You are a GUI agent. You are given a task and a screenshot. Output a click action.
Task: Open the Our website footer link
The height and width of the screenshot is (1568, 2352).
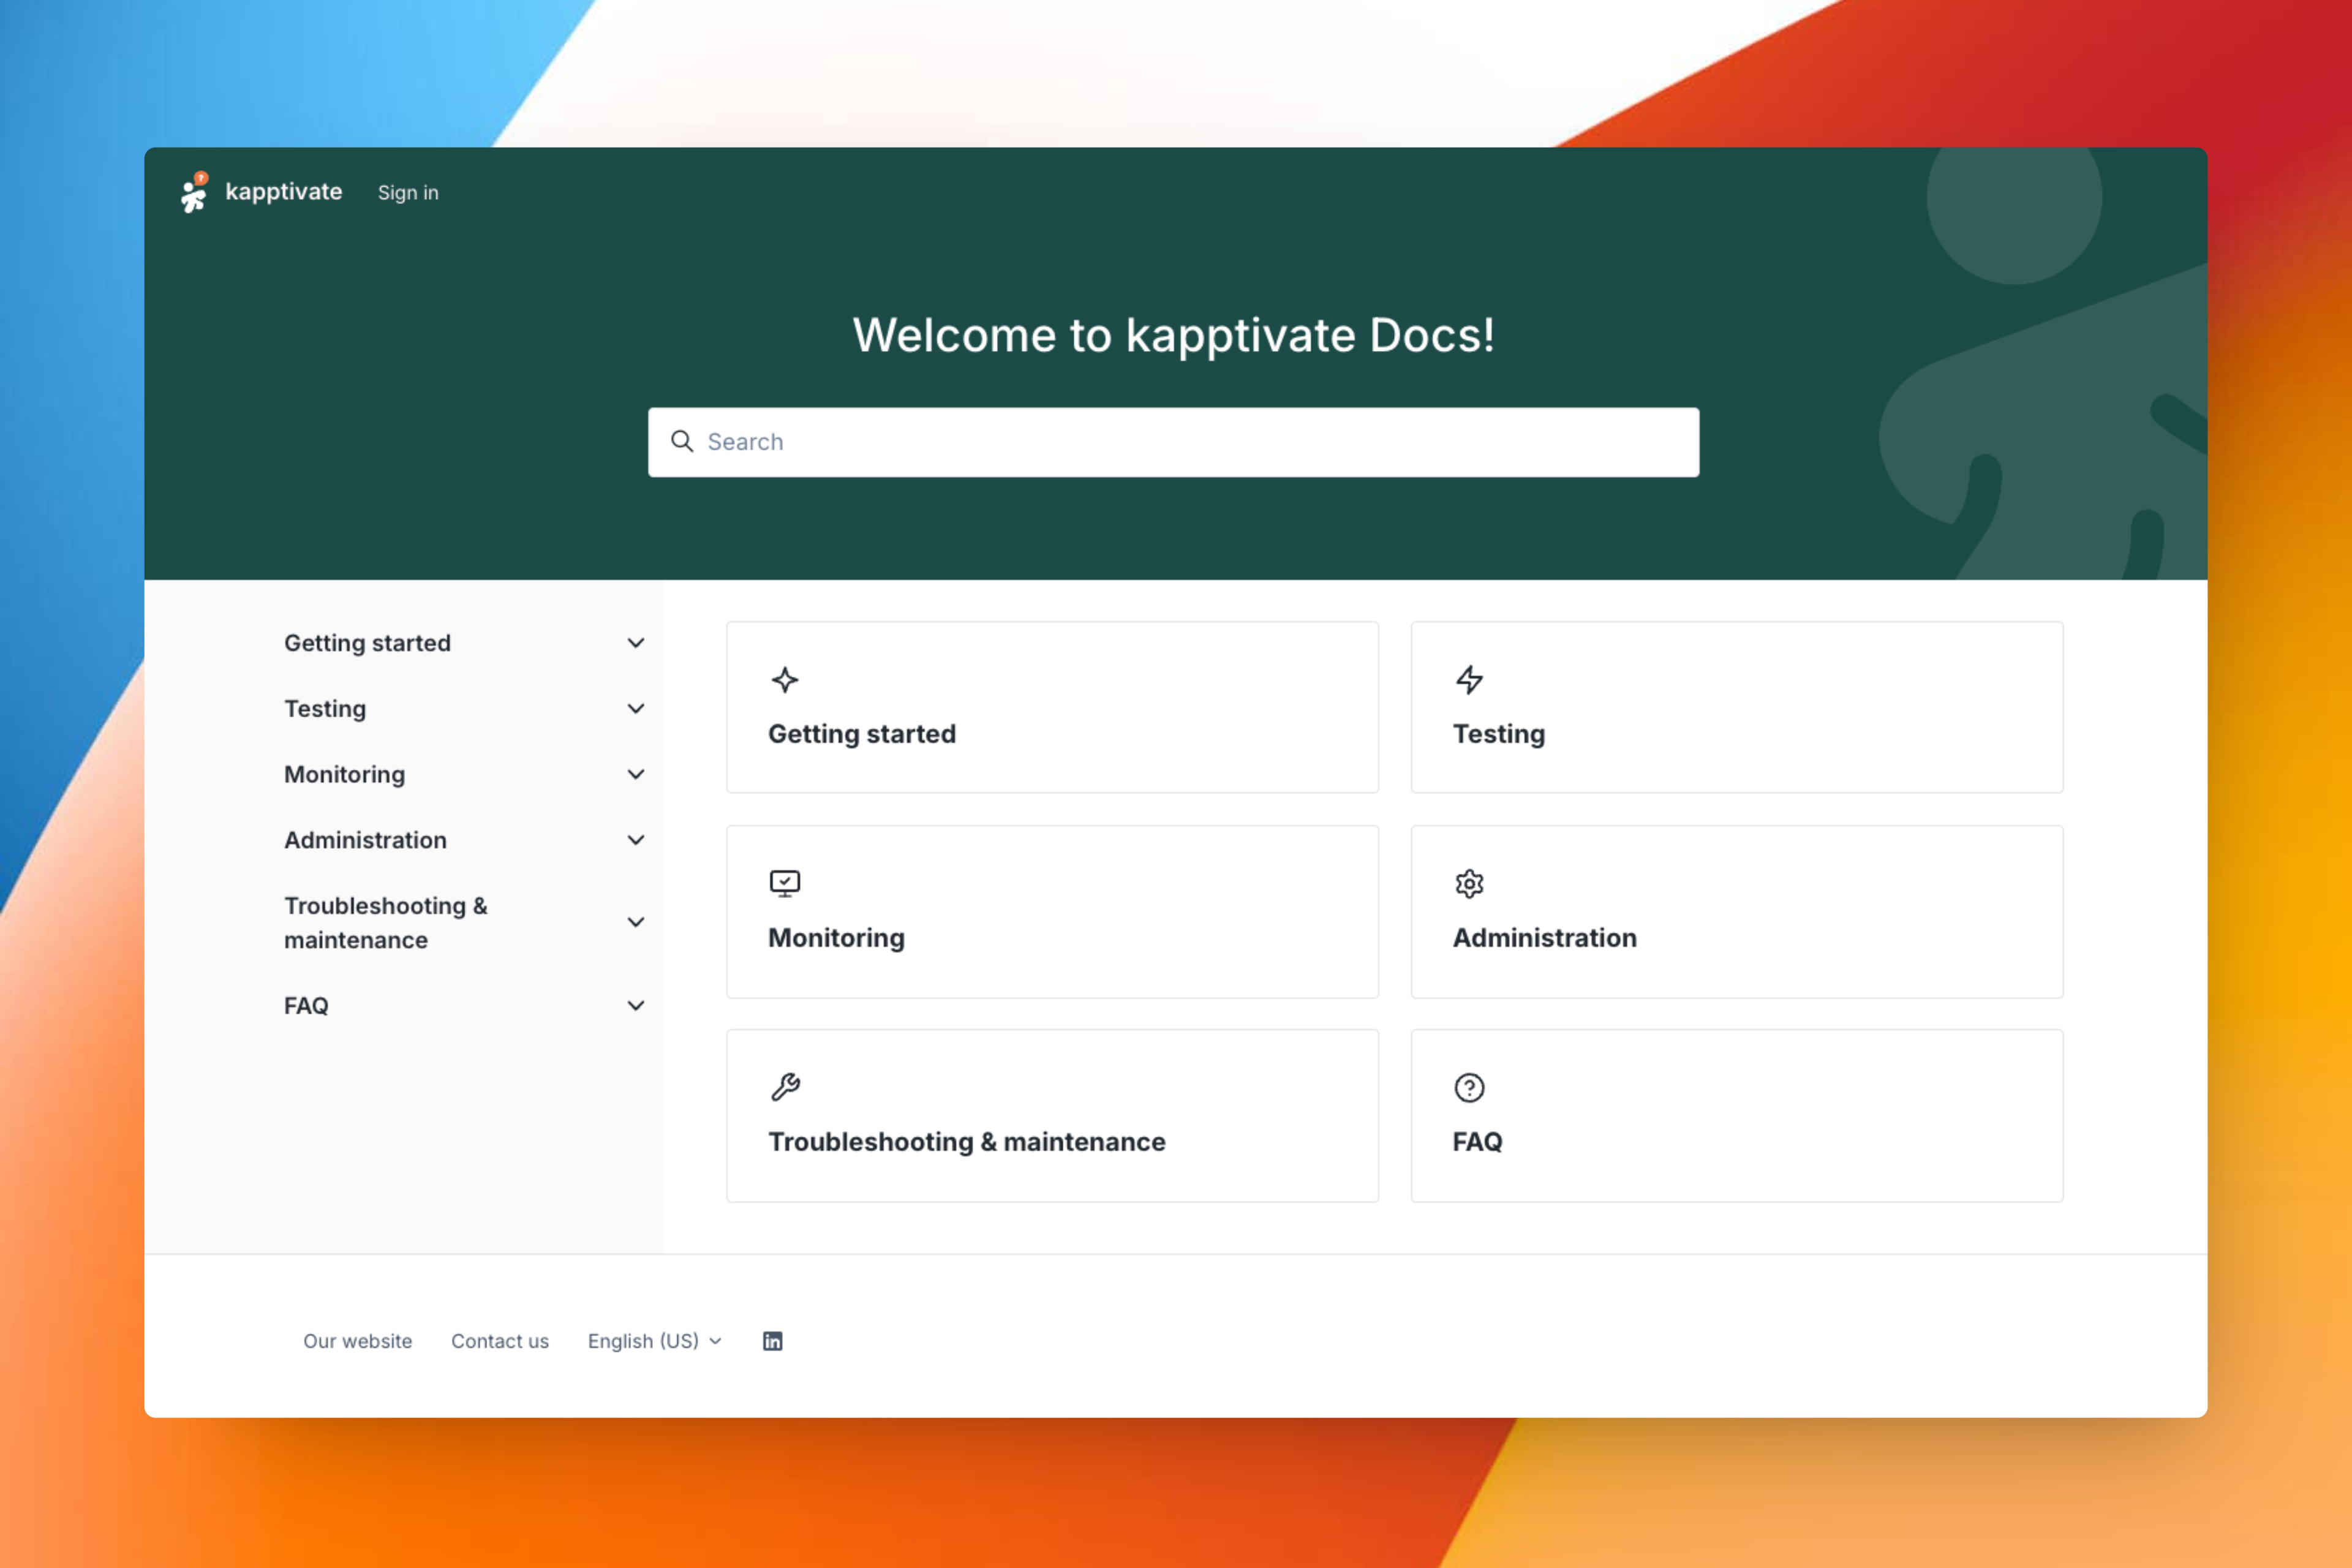point(357,1341)
